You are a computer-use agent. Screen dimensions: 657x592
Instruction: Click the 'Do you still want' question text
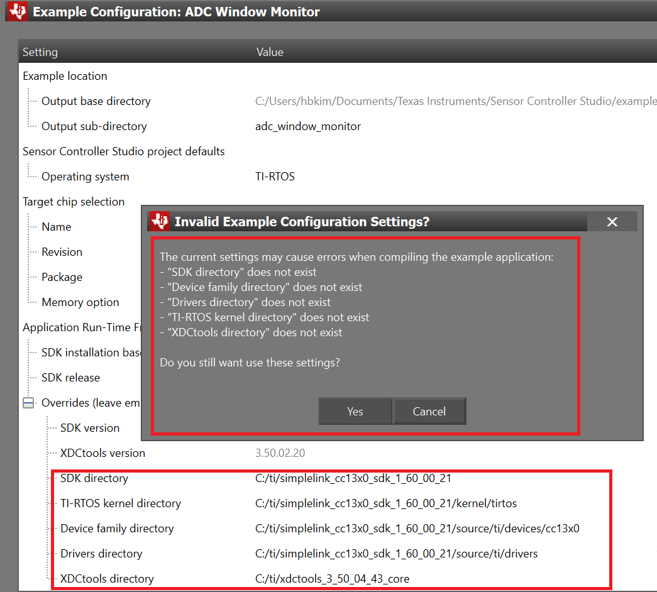coord(250,363)
